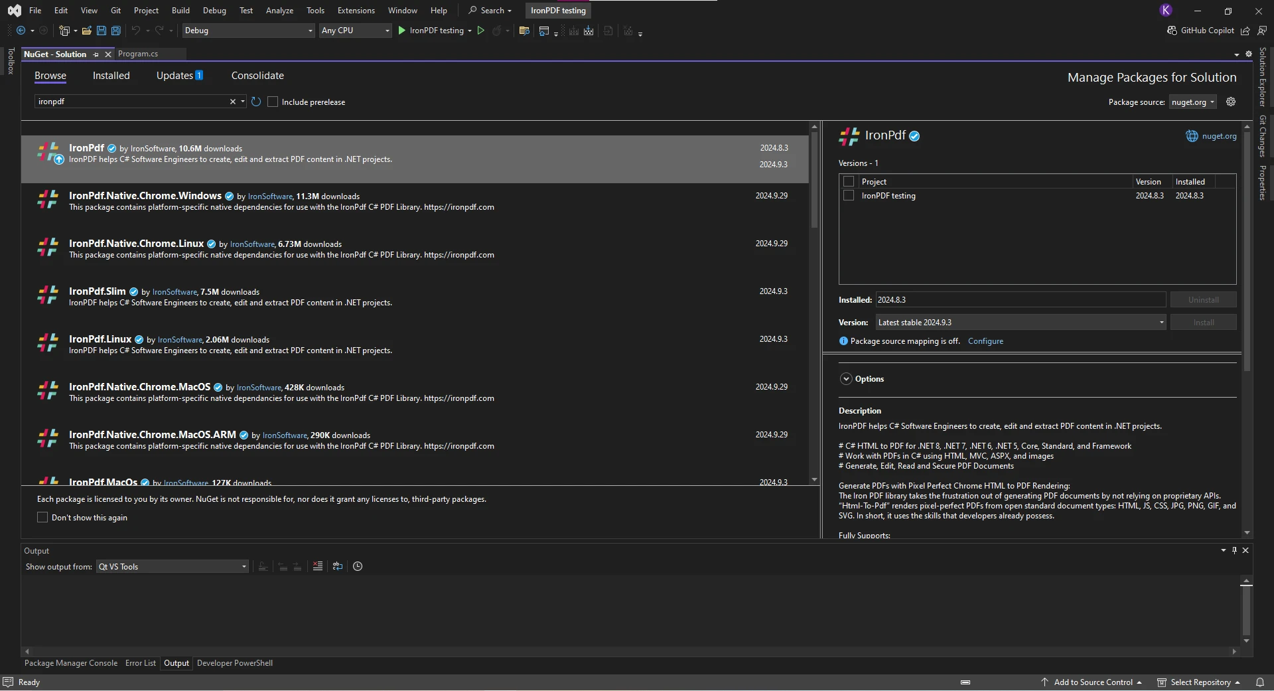Switch to Package Manager Console tab
1274x691 pixels.
pyautogui.click(x=71, y=663)
